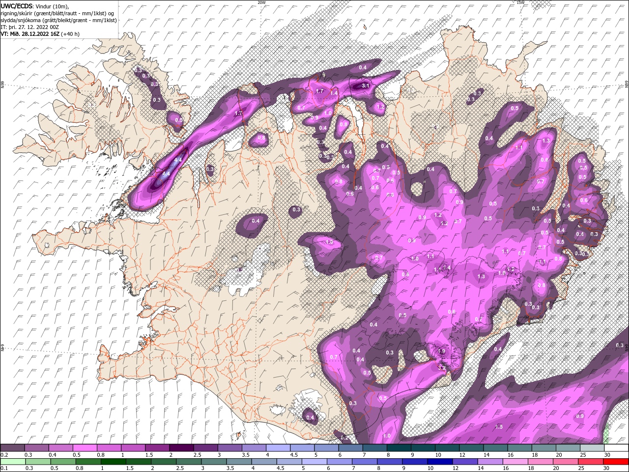Click the 'IT: þri. 27. 12. 2022 00Z' line
This screenshot has width=629, height=472.
tap(30, 27)
